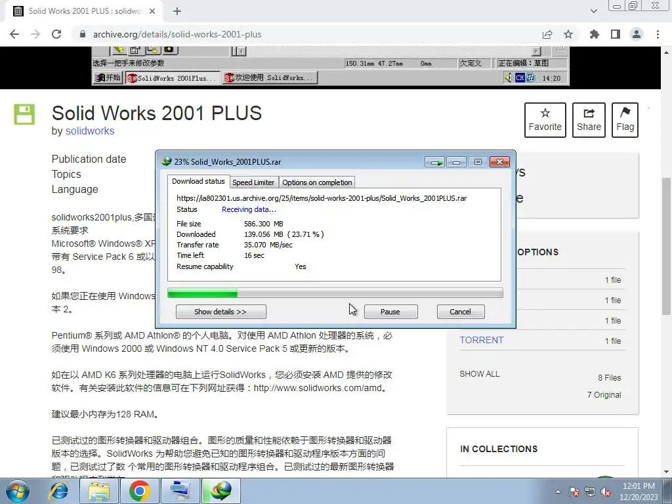Viewport: 672px width, 504px height.
Task: Bookmark this page with the star icon
Action: [x=568, y=34]
